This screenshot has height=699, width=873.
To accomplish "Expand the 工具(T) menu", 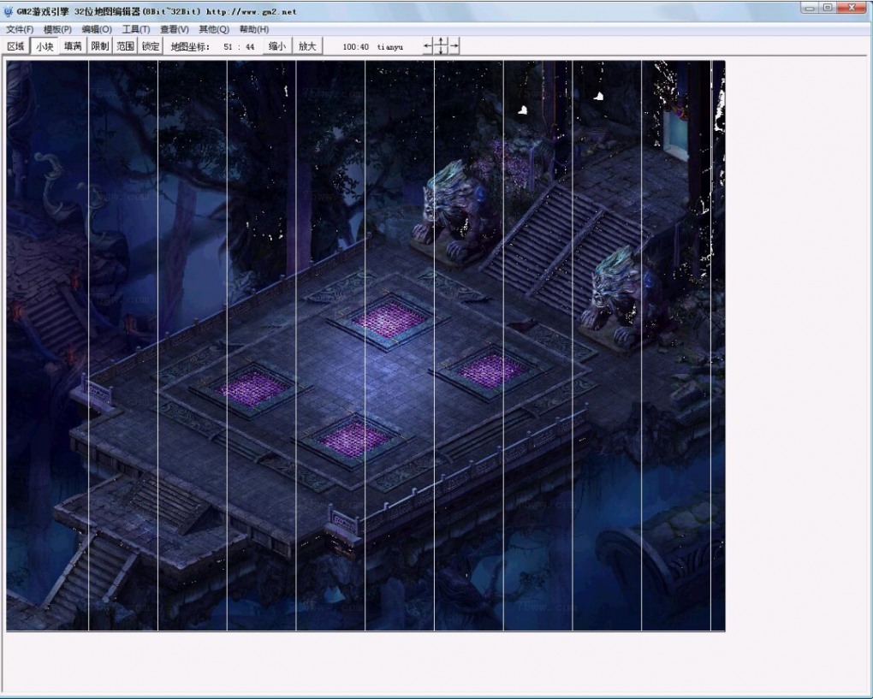I will pyautogui.click(x=136, y=29).
